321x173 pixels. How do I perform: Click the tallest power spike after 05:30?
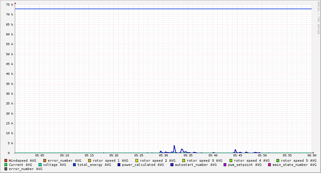pos(174,146)
